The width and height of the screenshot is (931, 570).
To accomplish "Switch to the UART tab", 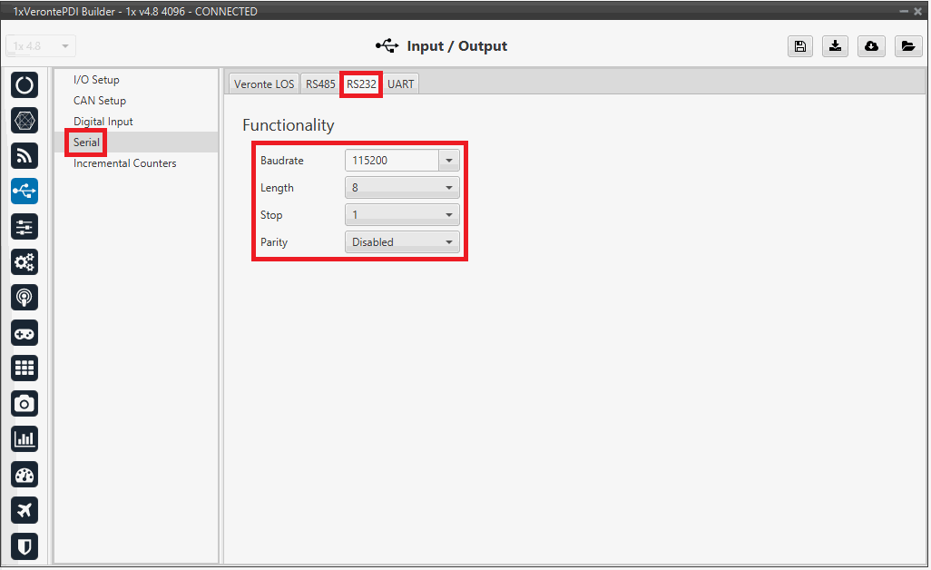I will [400, 84].
